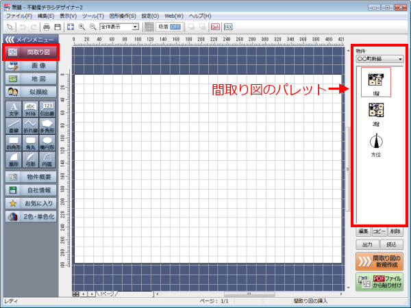
Task: Collapse the メインメニュー panel
Action: click(x=9, y=39)
